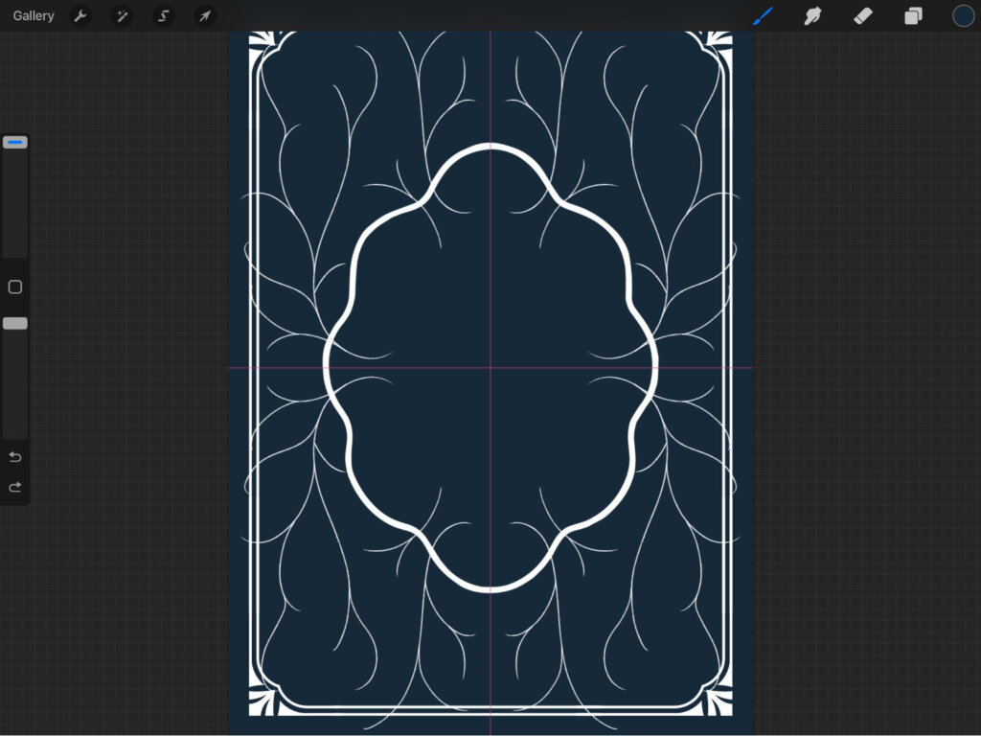Click the intersection of the symmetry guides
Screen dimensions: 981x736
pos(490,367)
